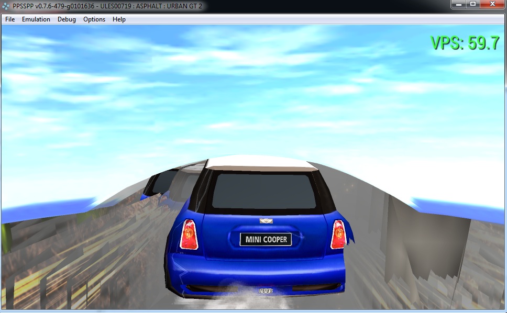Maximize the PPSSPP window
Image resolution: width=507 pixels, height=313 pixels.
point(473,4)
